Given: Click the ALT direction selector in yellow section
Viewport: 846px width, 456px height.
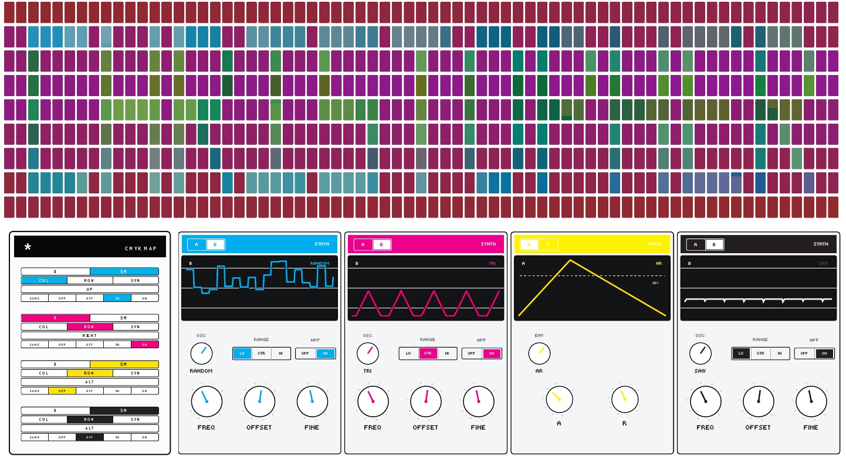Looking at the screenshot, I should point(90,382).
